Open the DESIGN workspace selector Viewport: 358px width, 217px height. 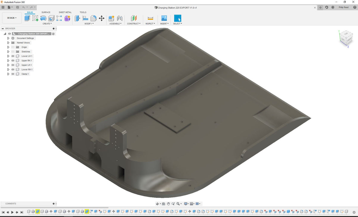[12, 18]
